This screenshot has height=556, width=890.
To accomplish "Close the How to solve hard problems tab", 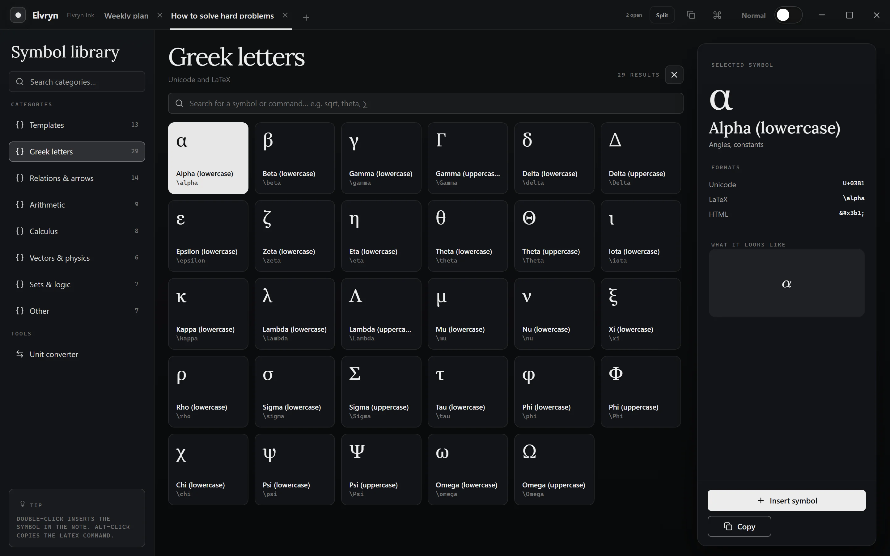I will [x=285, y=15].
